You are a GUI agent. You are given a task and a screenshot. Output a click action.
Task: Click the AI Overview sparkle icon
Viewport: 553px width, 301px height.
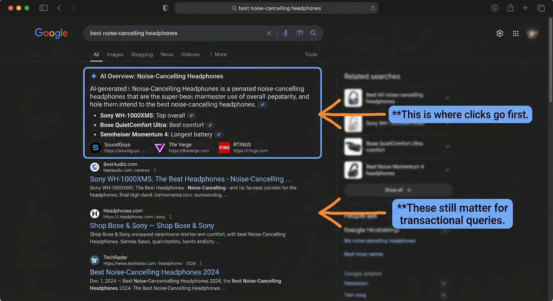tap(94, 76)
